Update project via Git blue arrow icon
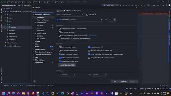 [139, 5]
